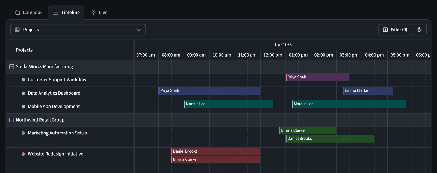The image size is (437, 173).
Task: Collapse the StellarWorks Manufacturing group
Action: tap(12, 67)
